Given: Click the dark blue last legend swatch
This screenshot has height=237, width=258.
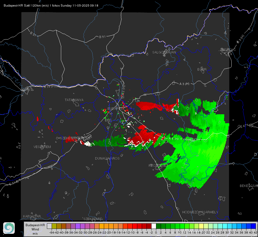Looking at the screenshot, I should click(254, 226).
